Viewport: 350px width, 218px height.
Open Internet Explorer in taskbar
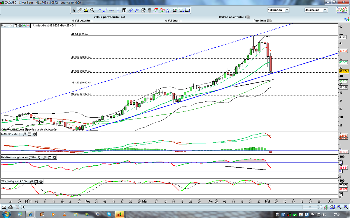(x=30, y=215)
